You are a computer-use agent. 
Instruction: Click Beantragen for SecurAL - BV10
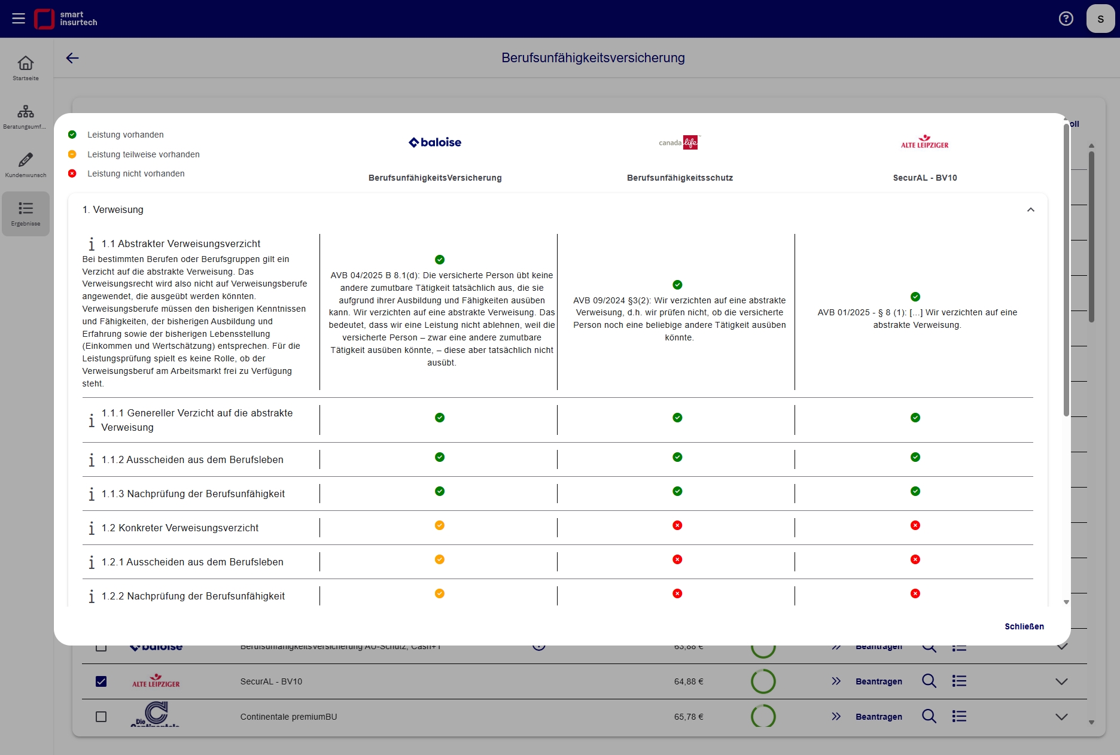(x=879, y=681)
